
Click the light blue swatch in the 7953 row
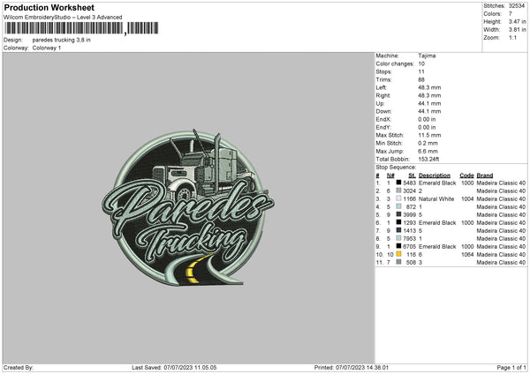[x=399, y=238]
